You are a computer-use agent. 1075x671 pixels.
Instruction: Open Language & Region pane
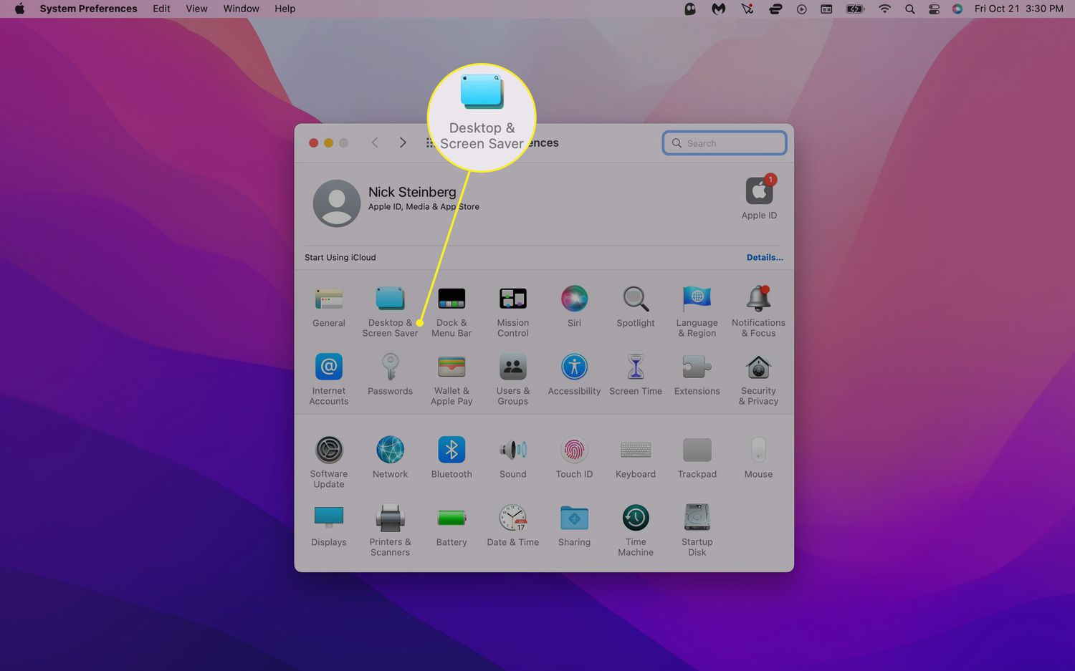click(697, 311)
